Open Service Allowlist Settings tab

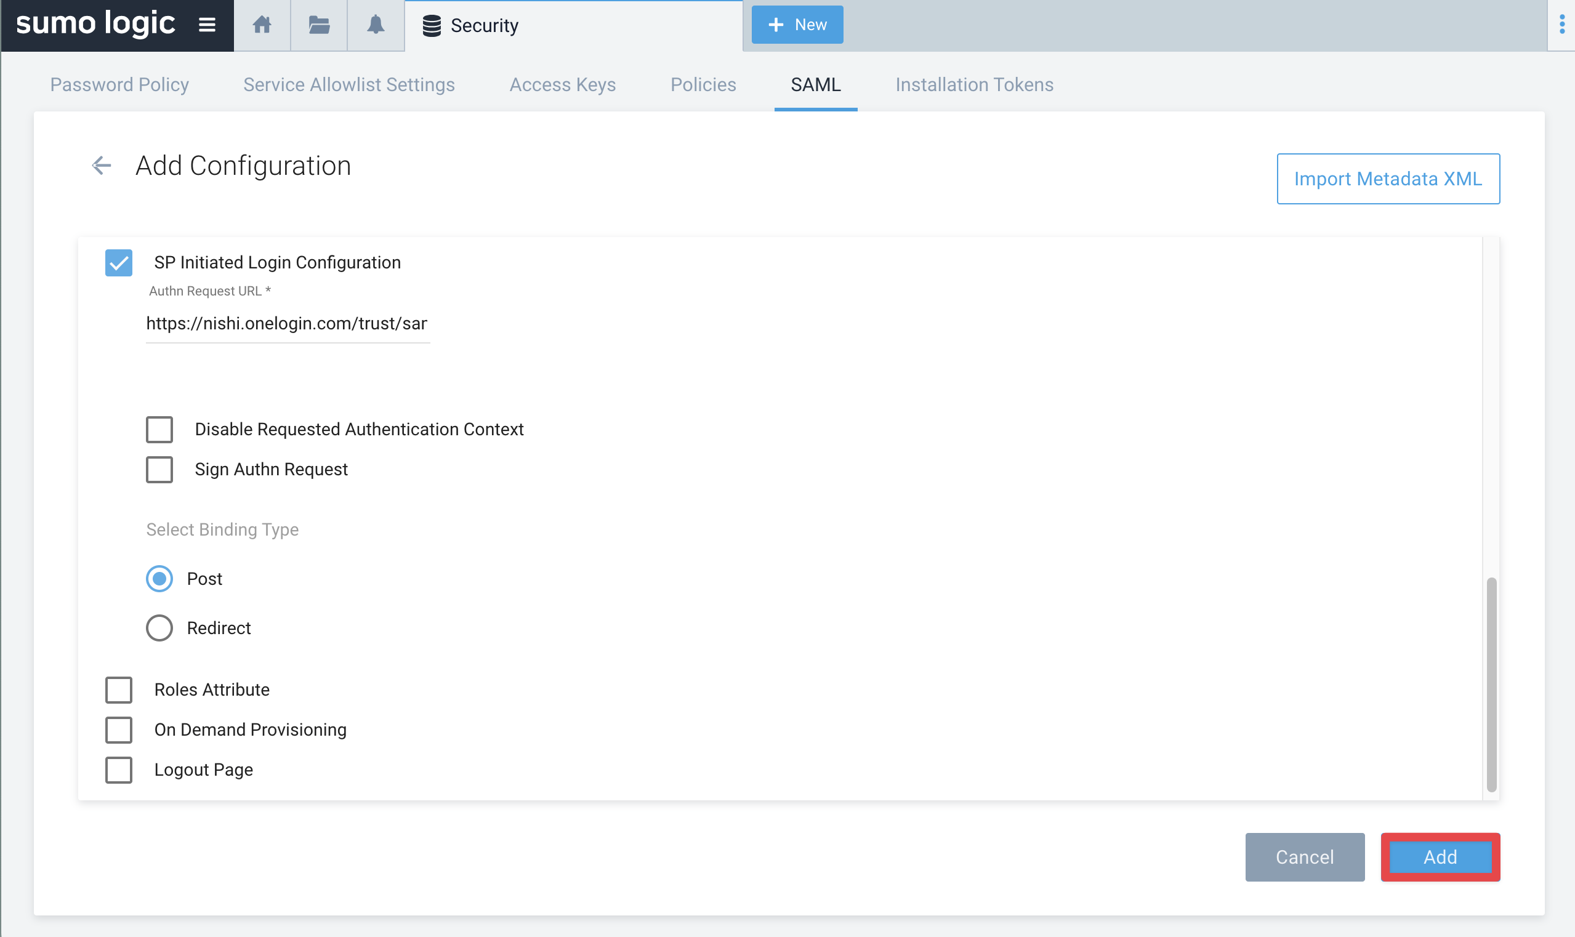pos(348,84)
